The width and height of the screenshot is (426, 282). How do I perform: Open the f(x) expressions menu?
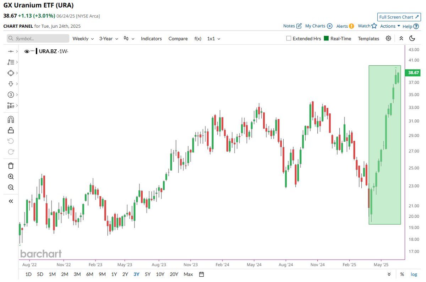click(x=198, y=38)
